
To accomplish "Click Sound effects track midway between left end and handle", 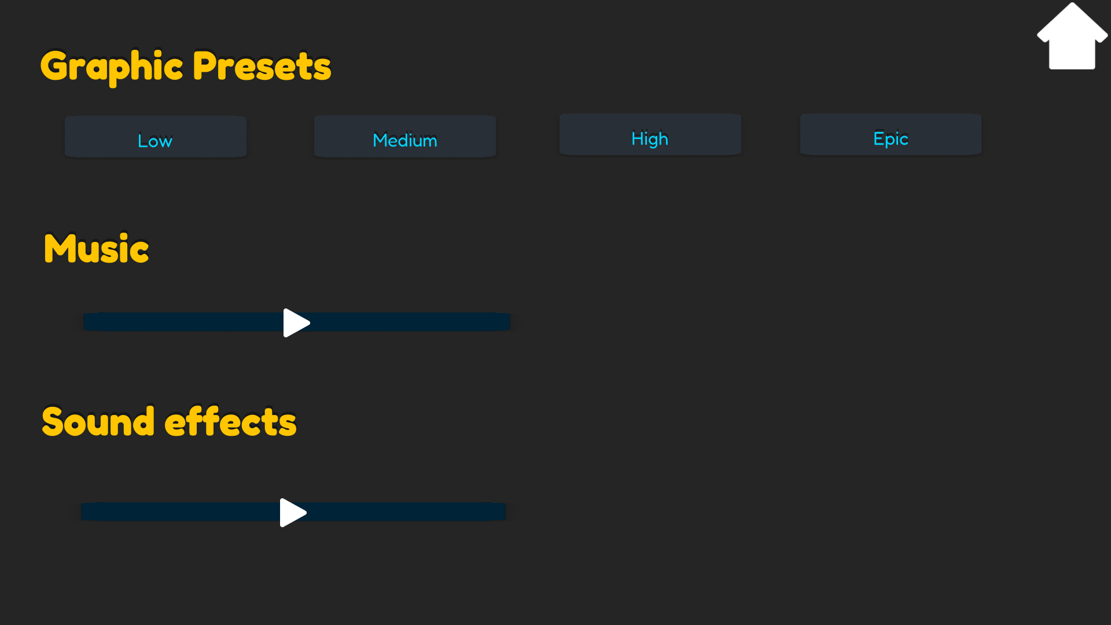I will [181, 512].
